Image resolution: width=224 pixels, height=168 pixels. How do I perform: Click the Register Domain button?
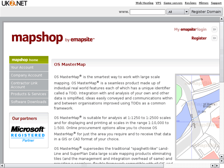[x=206, y=12]
